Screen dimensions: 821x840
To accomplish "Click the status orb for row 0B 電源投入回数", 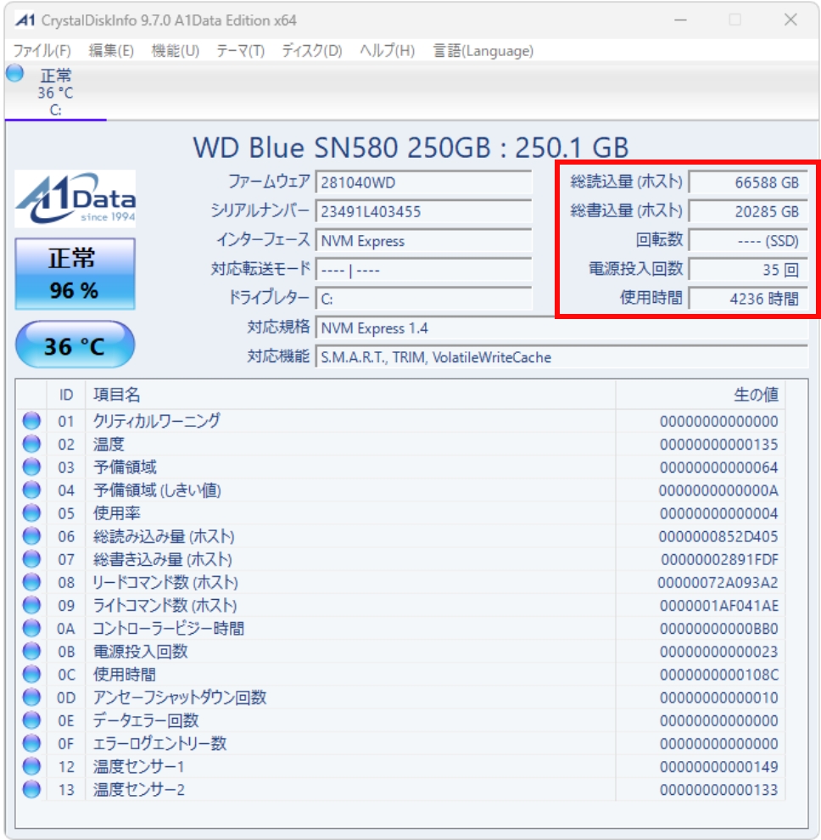I will click(x=31, y=652).
